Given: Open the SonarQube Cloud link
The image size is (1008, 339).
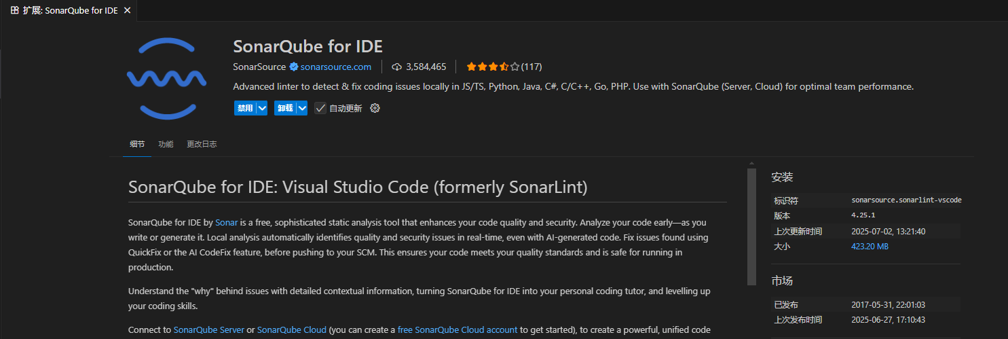Looking at the screenshot, I should [x=292, y=329].
